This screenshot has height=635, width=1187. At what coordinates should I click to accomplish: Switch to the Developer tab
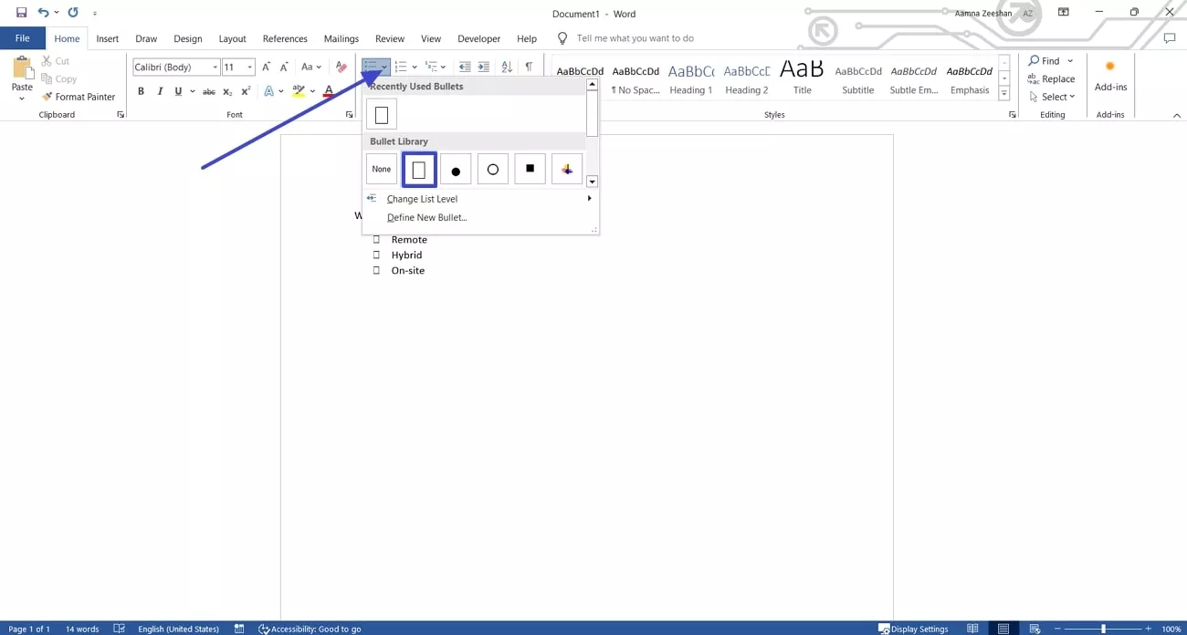point(478,38)
